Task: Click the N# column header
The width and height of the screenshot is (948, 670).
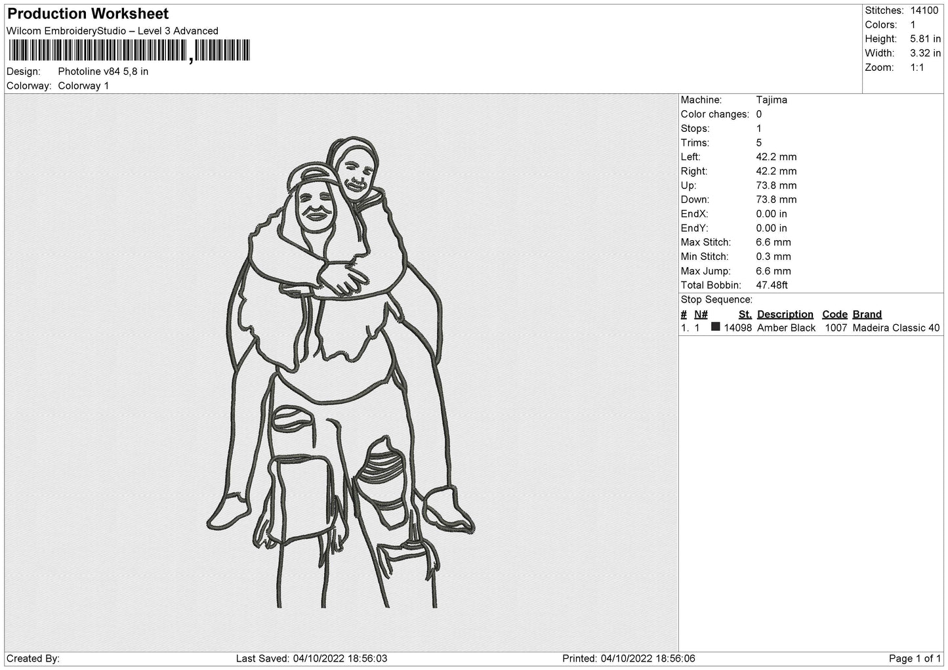Action: (x=701, y=314)
